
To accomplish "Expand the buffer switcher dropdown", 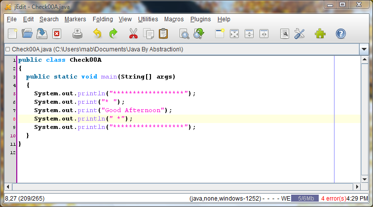I will point(364,49).
